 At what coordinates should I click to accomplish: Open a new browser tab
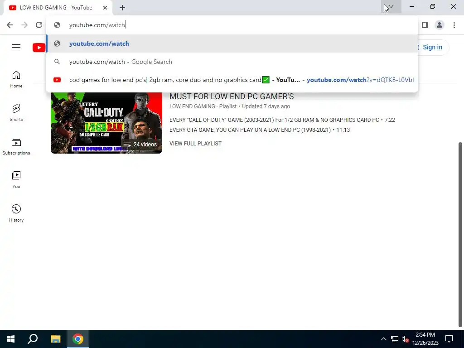click(122, 8)
